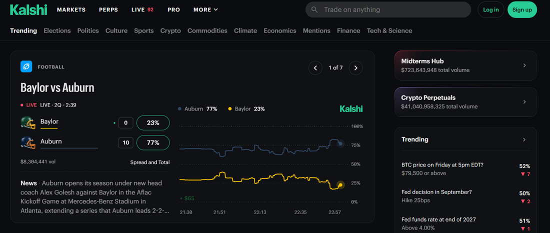Click the Fed decision 50% value
Screen dimensions: 550x233
click(x=524, y=193)
